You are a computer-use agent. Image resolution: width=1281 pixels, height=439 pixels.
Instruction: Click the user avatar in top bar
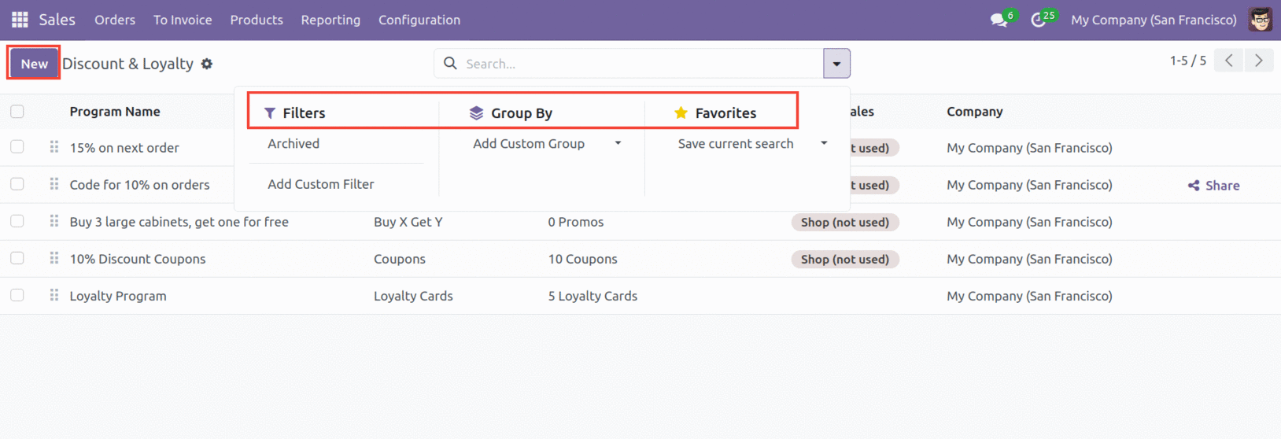1260,20
